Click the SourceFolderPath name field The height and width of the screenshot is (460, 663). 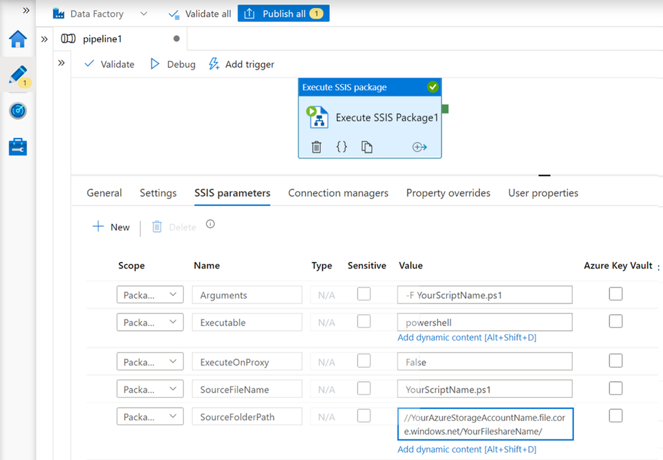(247, 416)
